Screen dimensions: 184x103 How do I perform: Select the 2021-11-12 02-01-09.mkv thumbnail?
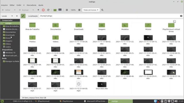coord(32,61)
